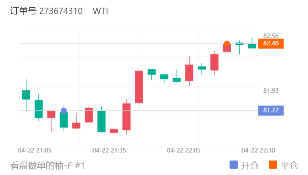Click the 04-22 21:05 time axis label
Viewport: 308px width, 175px height.
tap(35, 151)
